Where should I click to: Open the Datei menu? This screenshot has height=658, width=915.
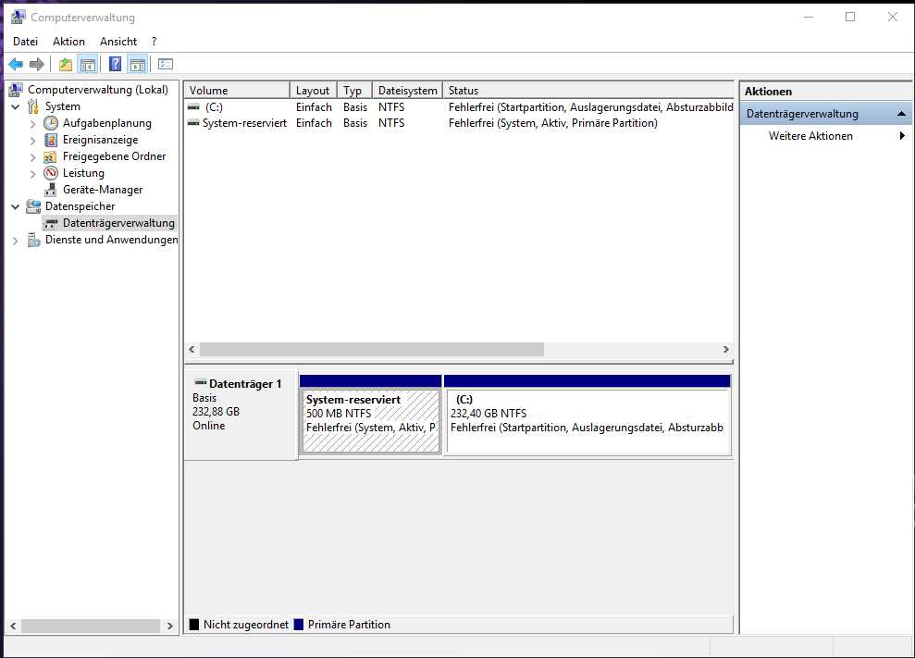pos(26,42)
